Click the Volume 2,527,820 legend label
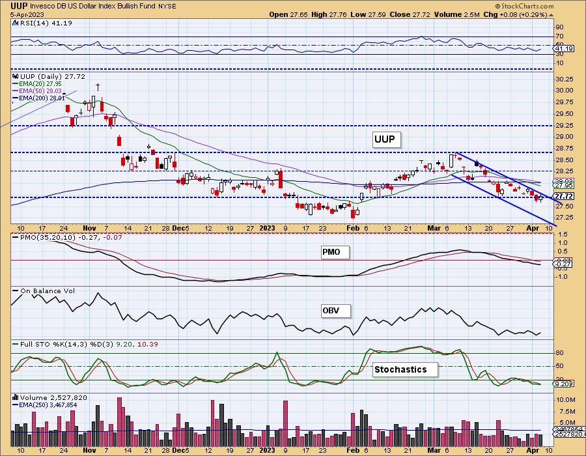 pos(53,397)
